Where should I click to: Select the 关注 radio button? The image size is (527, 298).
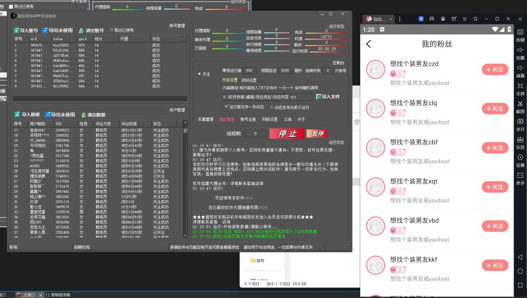point(200,74)
